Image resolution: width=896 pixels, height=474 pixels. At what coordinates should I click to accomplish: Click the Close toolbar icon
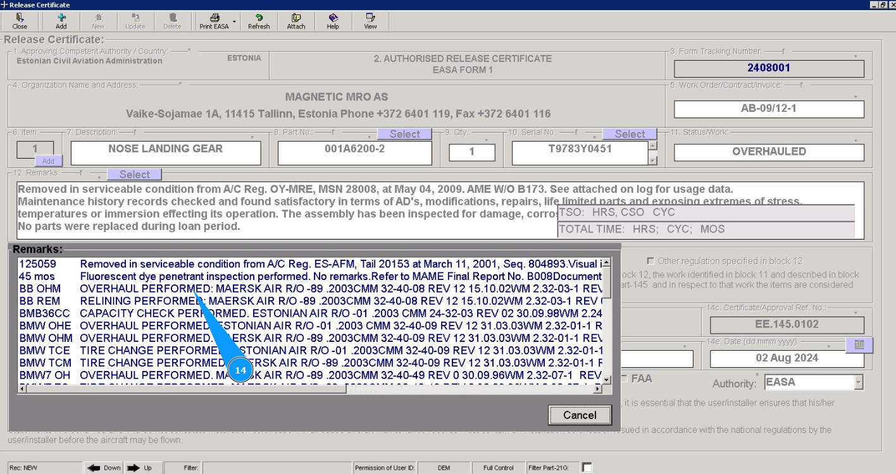pos(20,21)
